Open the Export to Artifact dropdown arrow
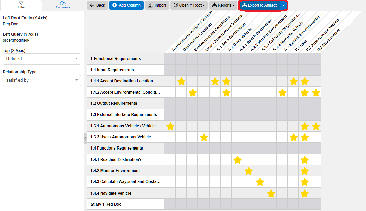This screenshot has width=366, height=211. click(283, 5)
